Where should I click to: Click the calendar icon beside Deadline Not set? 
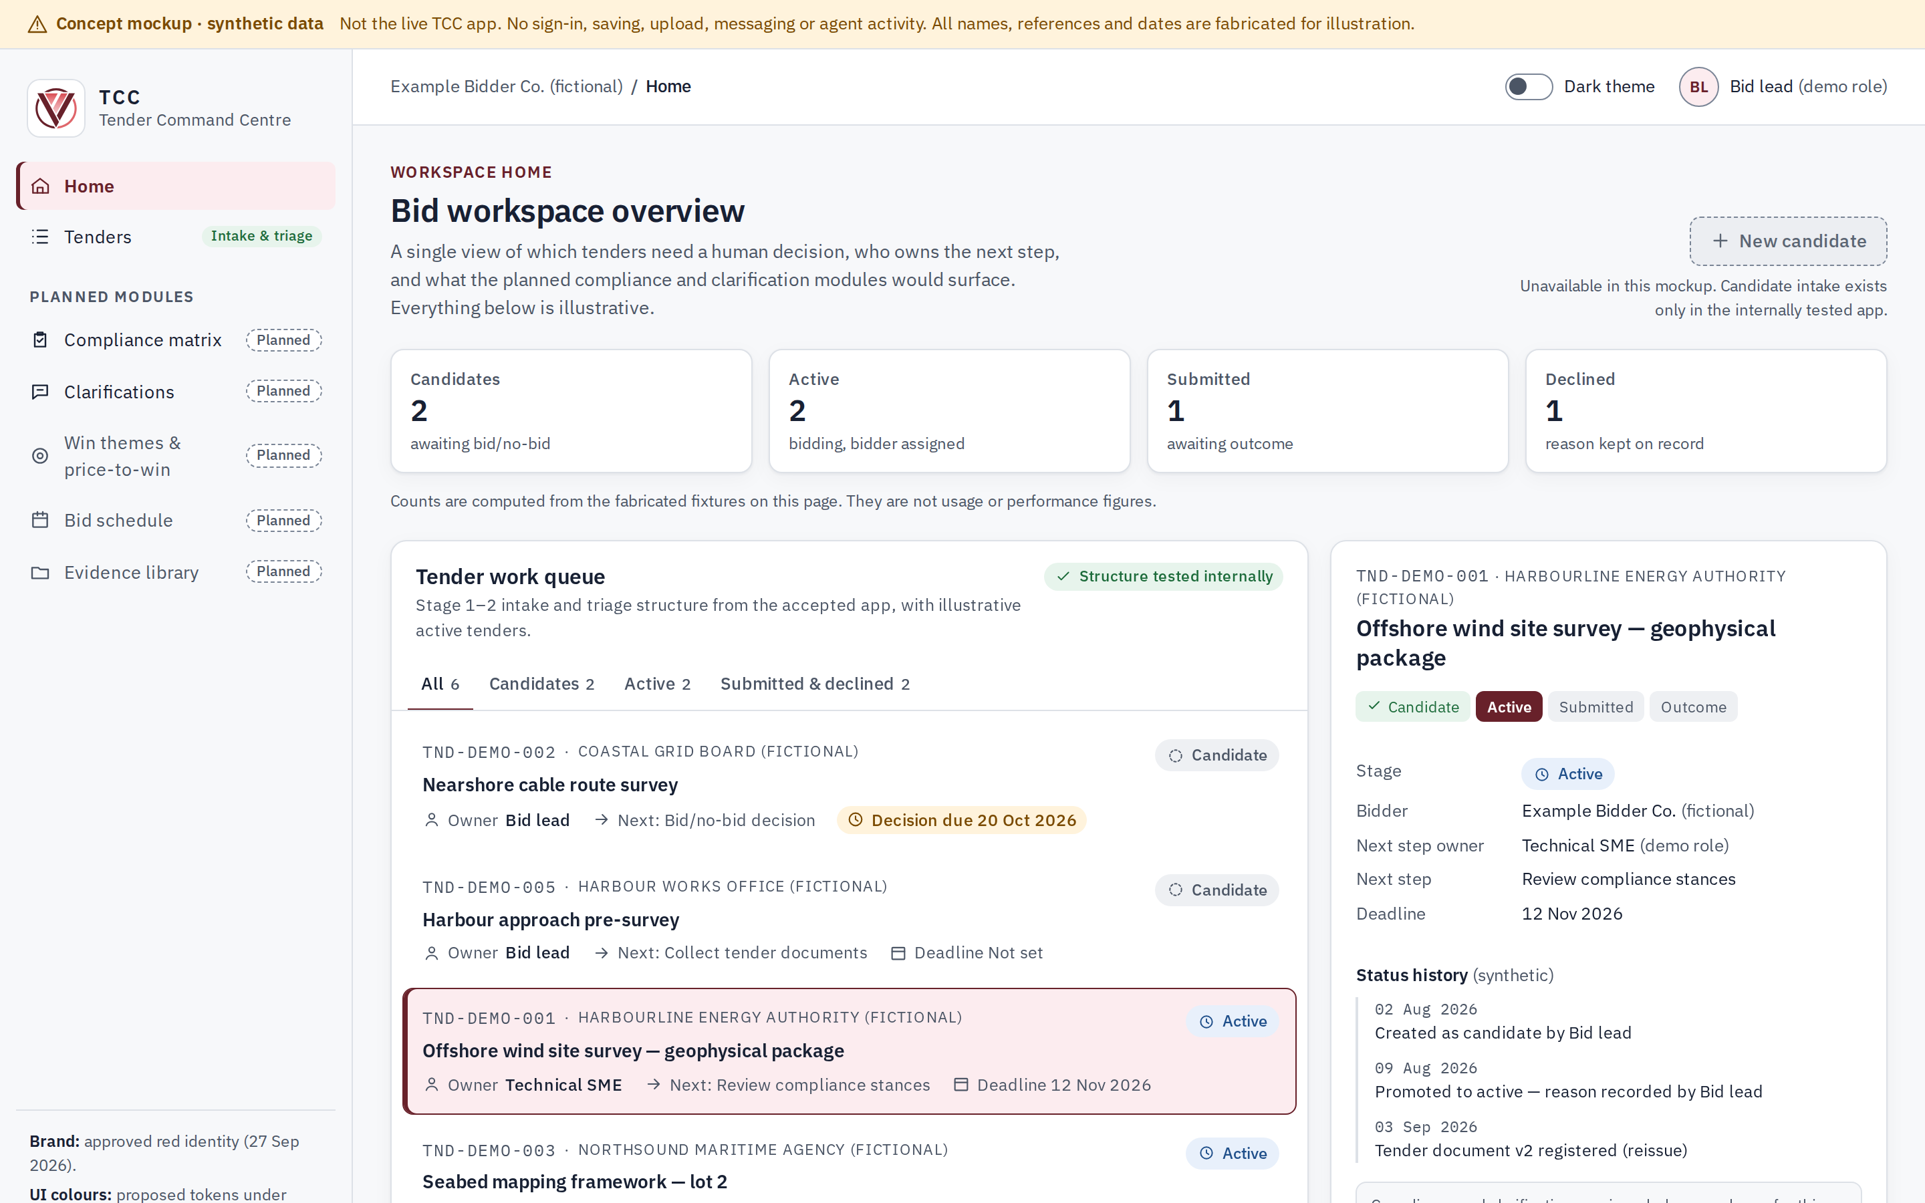tap(898, 953)
